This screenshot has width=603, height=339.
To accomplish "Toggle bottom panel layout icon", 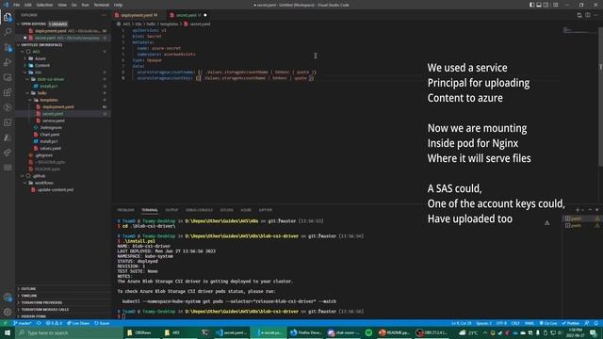I will [x=539, y=5].
